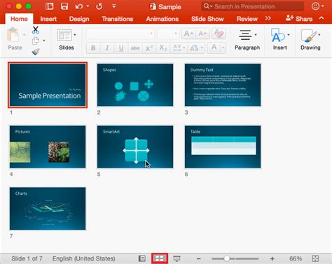The height and width of the screenshot is (264, 332).
Task: Start Slide Show from status bar icon
Action: [177, 258]
